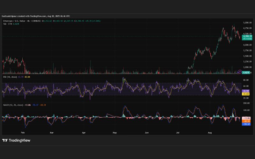Image resolution: width=255 pixels, height=159 pixels.
Task: Click the Feb label on time axis
Action: coord(23,133)
